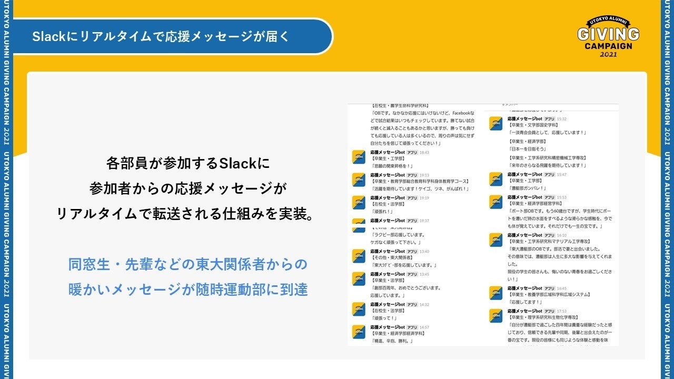Open 応援メッセージbot name on the 14:57 message

click(388, 327)
